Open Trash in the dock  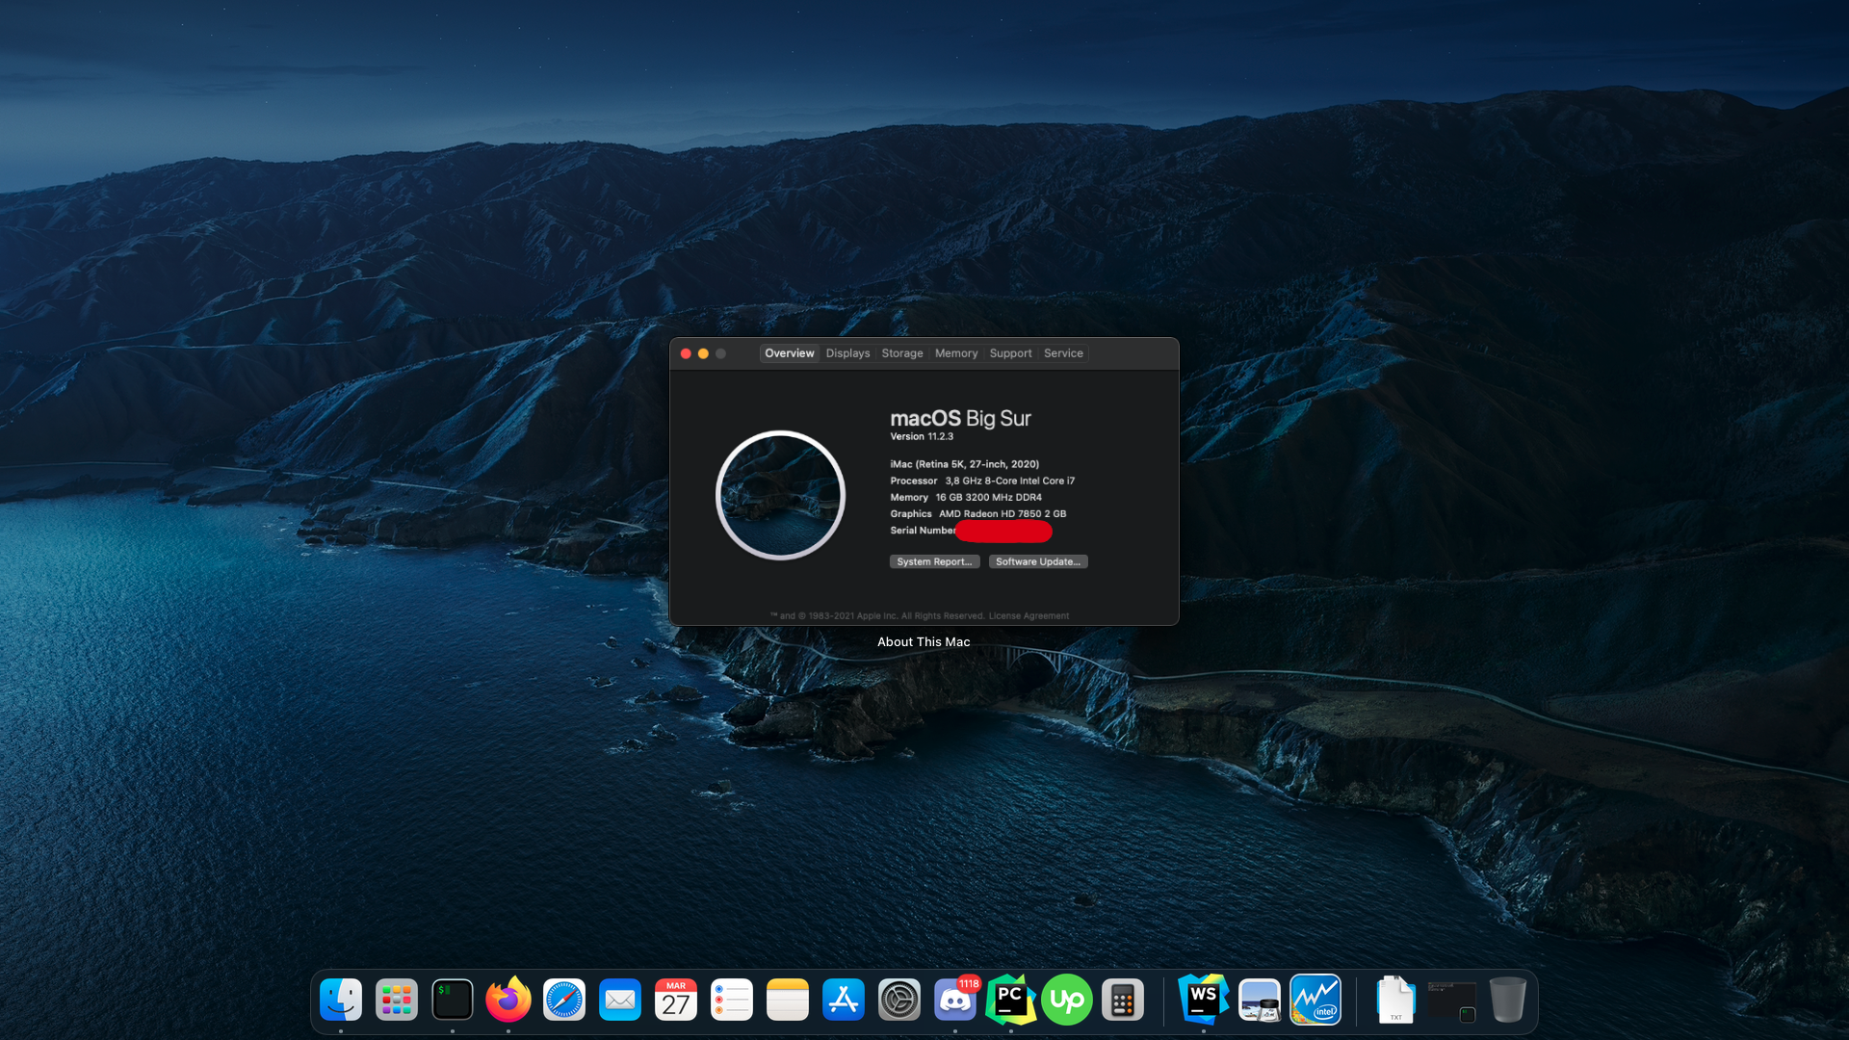click(x=1507, y=1000)
